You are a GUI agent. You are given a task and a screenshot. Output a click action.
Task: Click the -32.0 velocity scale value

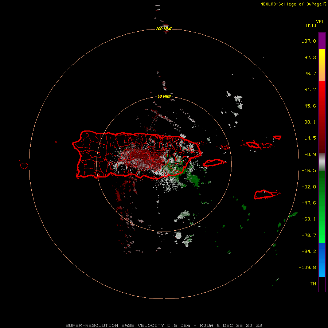[309, 187]
